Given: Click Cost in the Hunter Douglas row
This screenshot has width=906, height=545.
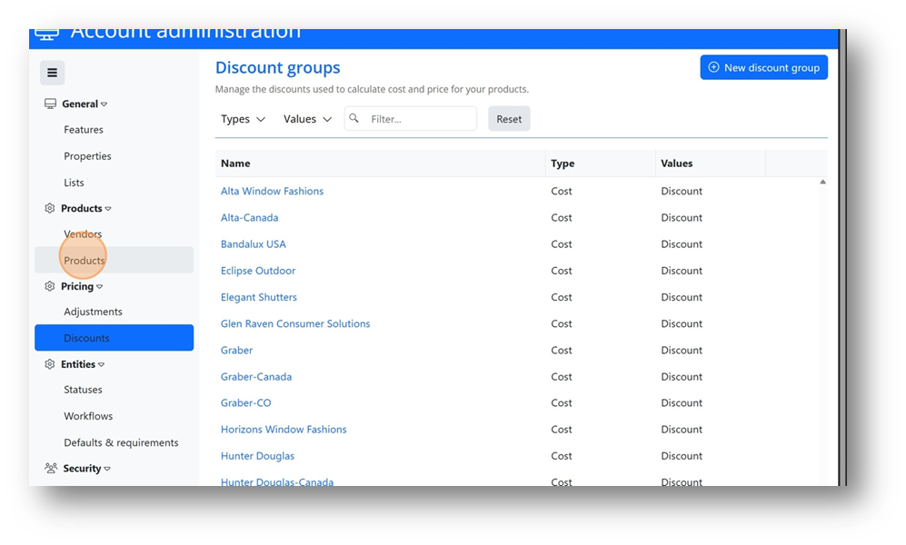Looking at the screenshot, I should pos(562,456).
